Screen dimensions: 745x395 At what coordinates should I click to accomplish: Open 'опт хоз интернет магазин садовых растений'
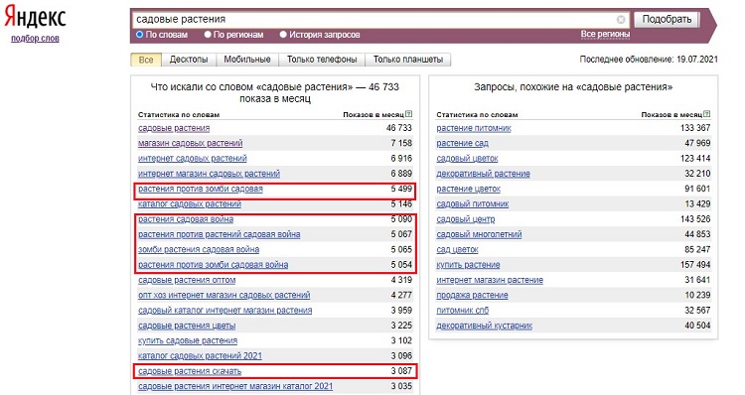point(224,296)
